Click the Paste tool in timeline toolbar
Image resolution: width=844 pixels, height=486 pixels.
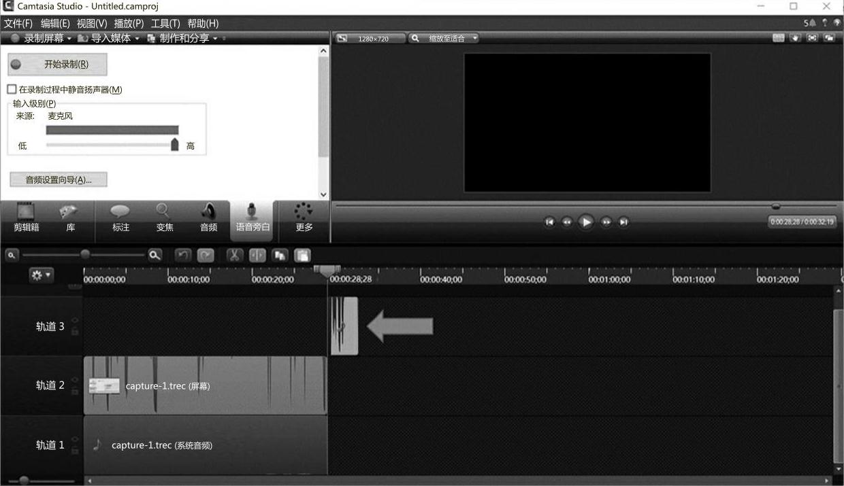pyautogui.click(x=302, y=256)
